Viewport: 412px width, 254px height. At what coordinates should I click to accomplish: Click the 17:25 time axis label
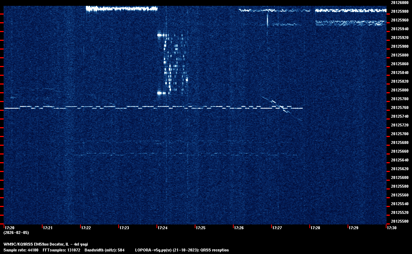(x=201, y=228)
